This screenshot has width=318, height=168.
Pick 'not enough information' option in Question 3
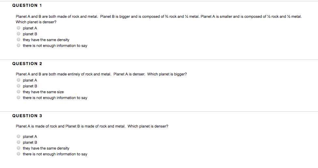[x=19, y=154]
